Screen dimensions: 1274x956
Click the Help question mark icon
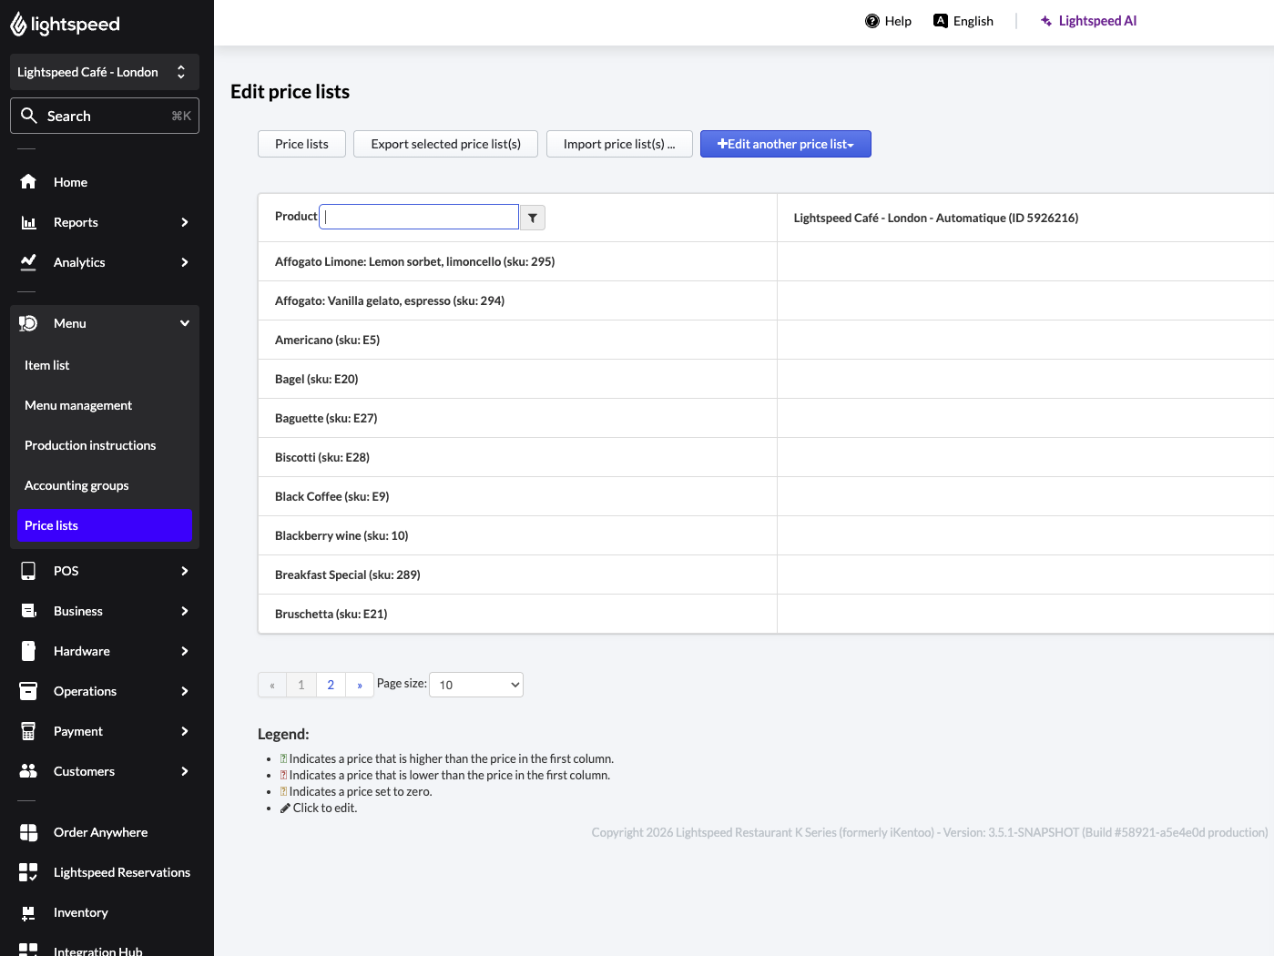872,21
